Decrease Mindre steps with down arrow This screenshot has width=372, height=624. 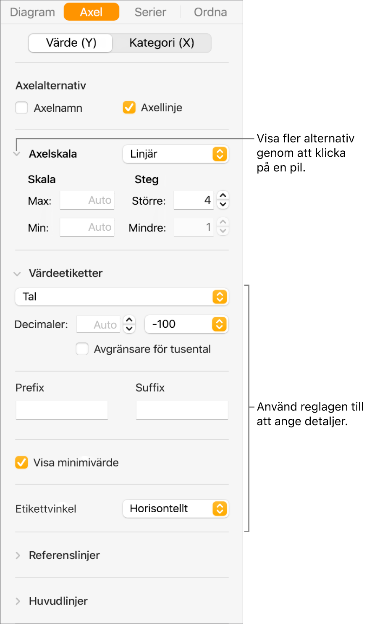[x=223, y=232]
